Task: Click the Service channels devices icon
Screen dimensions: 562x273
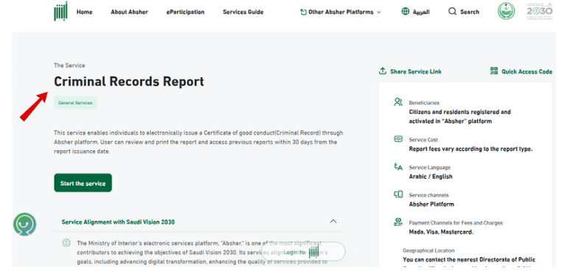Action: tap(398, 194)
